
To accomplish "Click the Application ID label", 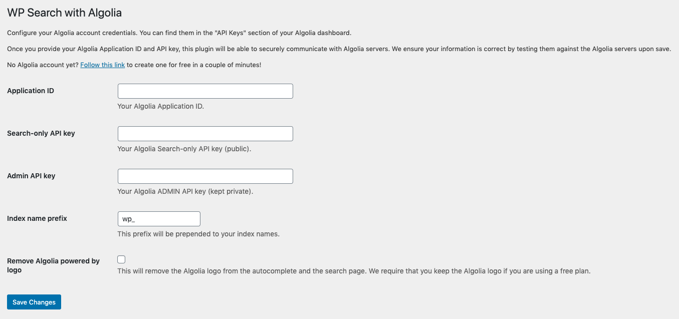I will [31, 91].
